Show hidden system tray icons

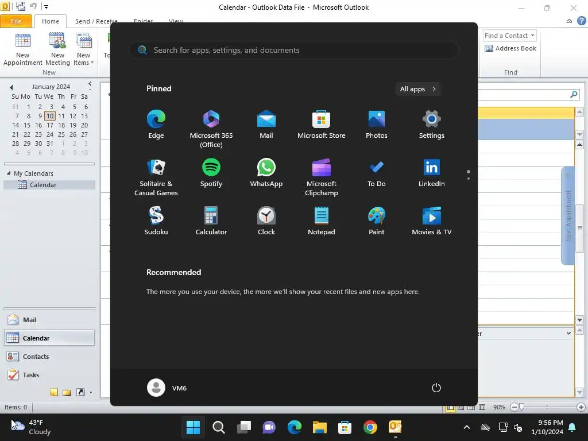(466, 427)
